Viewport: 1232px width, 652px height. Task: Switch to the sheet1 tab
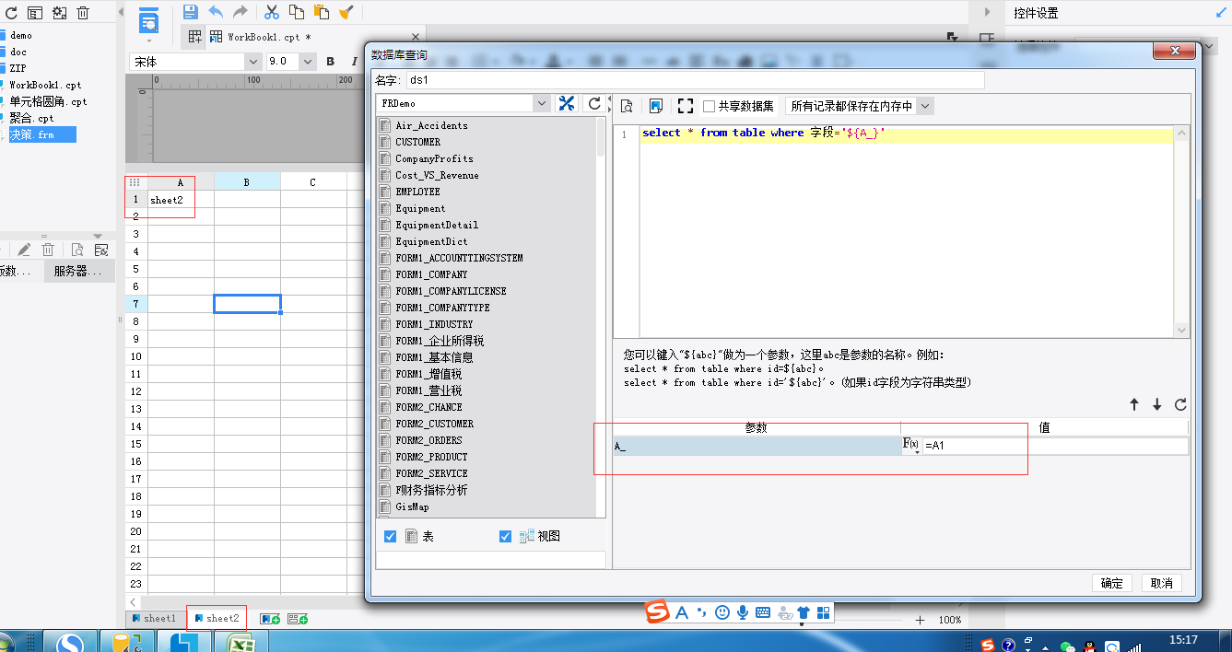click(154, 618)
